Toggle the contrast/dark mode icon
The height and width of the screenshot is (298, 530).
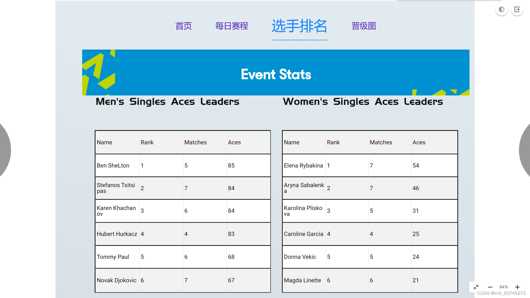(501, 10)
